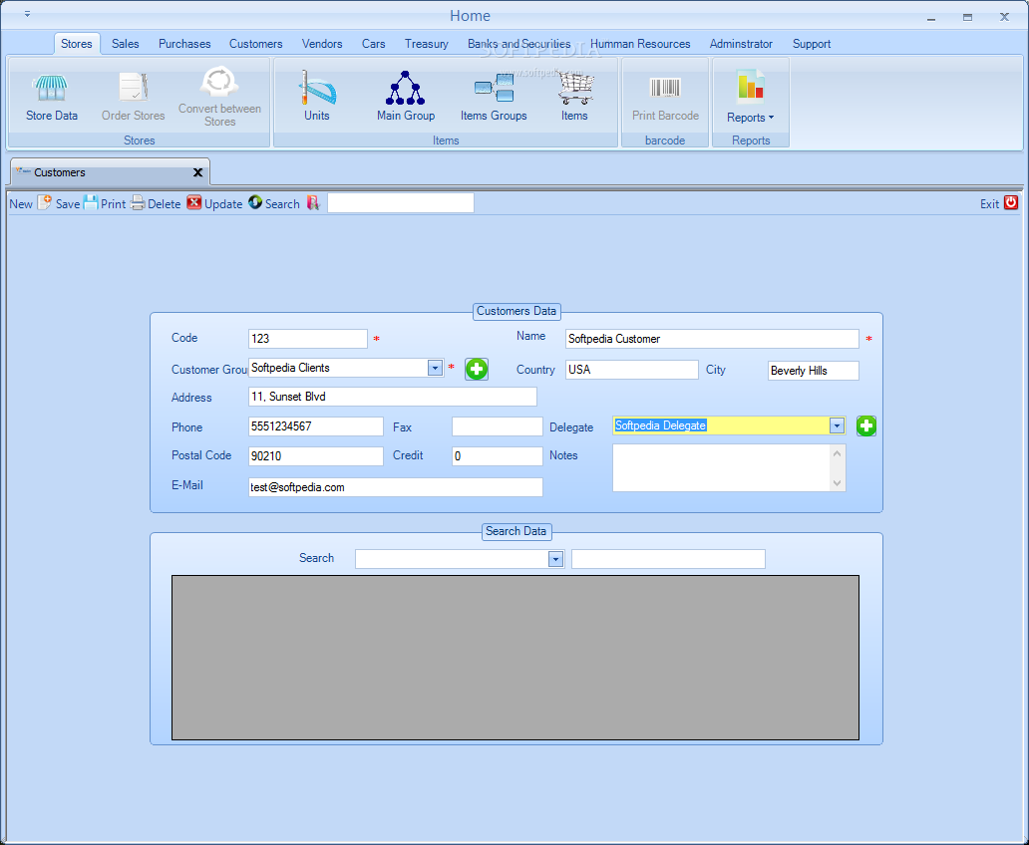Click the Address input field
This screenshot has height=845, width=1029.
(x=393, y=397)
